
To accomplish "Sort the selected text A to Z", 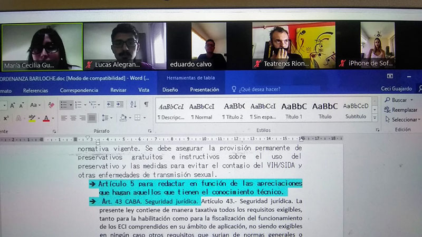I will pyautogui.click(x=133, y=104).
